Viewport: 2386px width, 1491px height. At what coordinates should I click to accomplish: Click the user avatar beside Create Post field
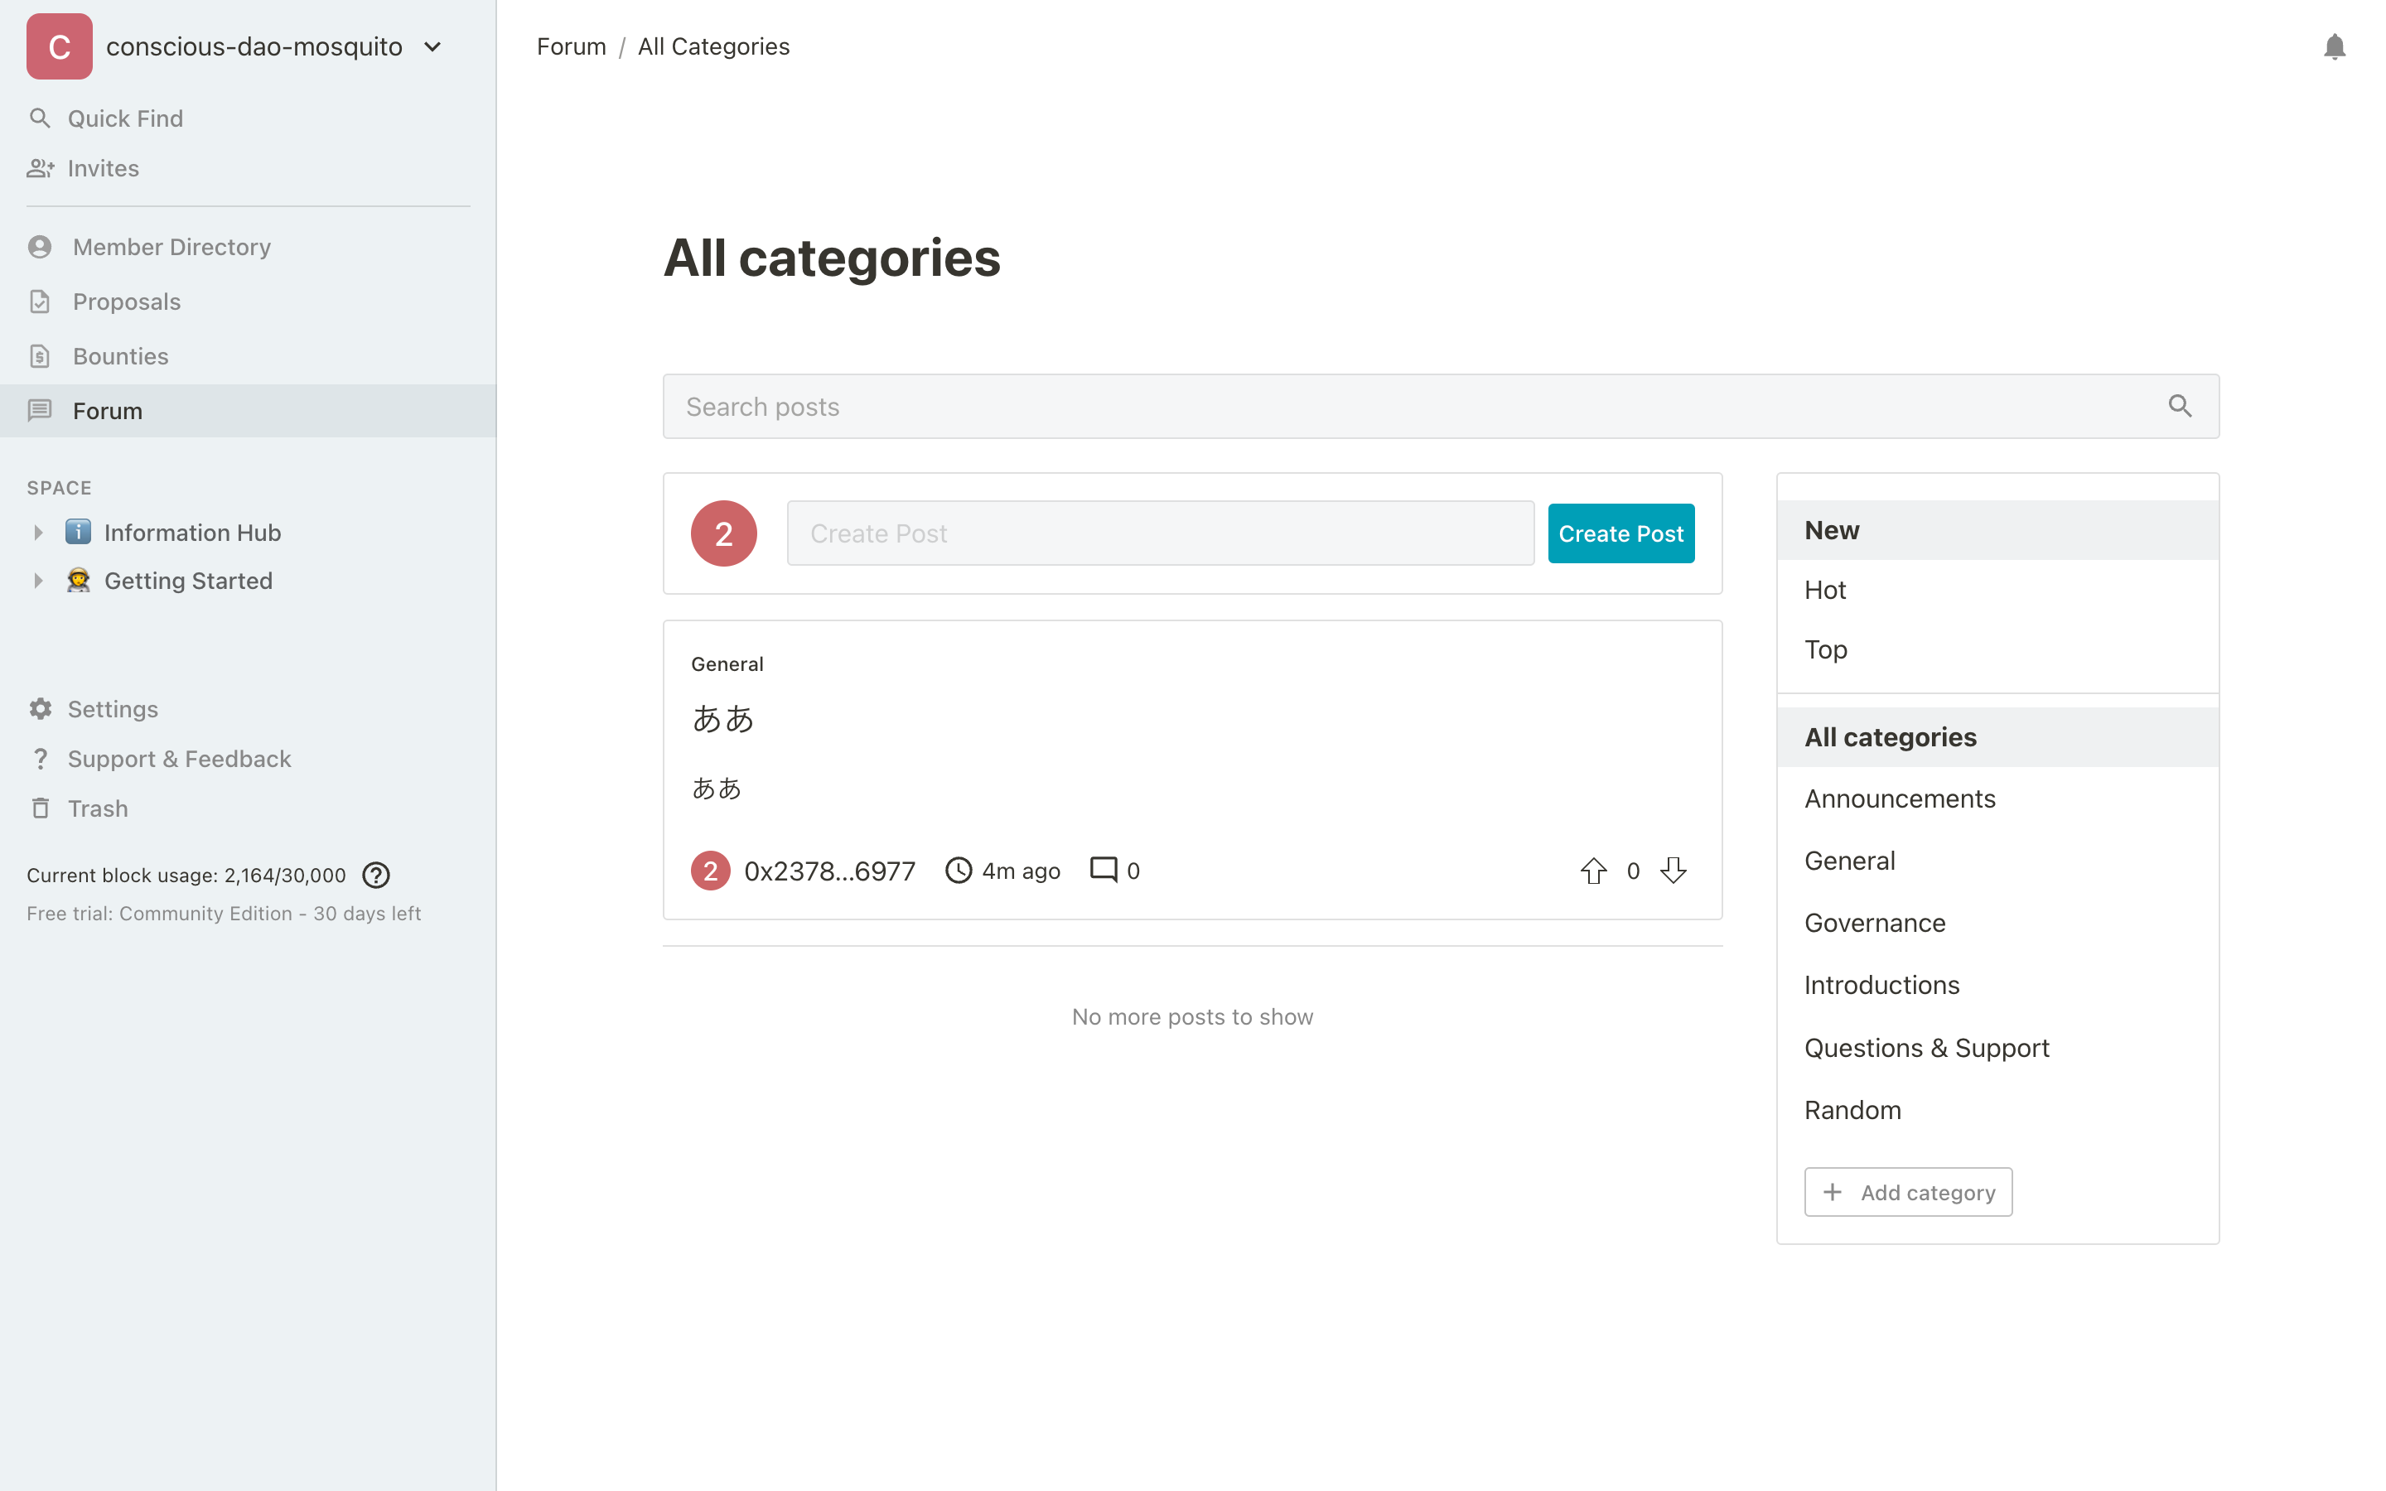click(x=724, y=533)
